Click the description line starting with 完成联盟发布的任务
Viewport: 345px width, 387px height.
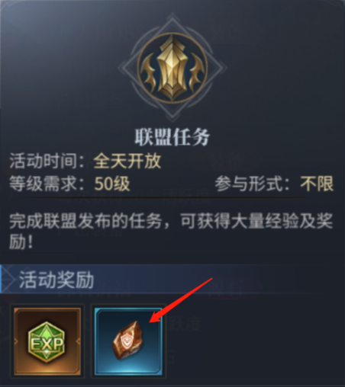coord(171,221)
